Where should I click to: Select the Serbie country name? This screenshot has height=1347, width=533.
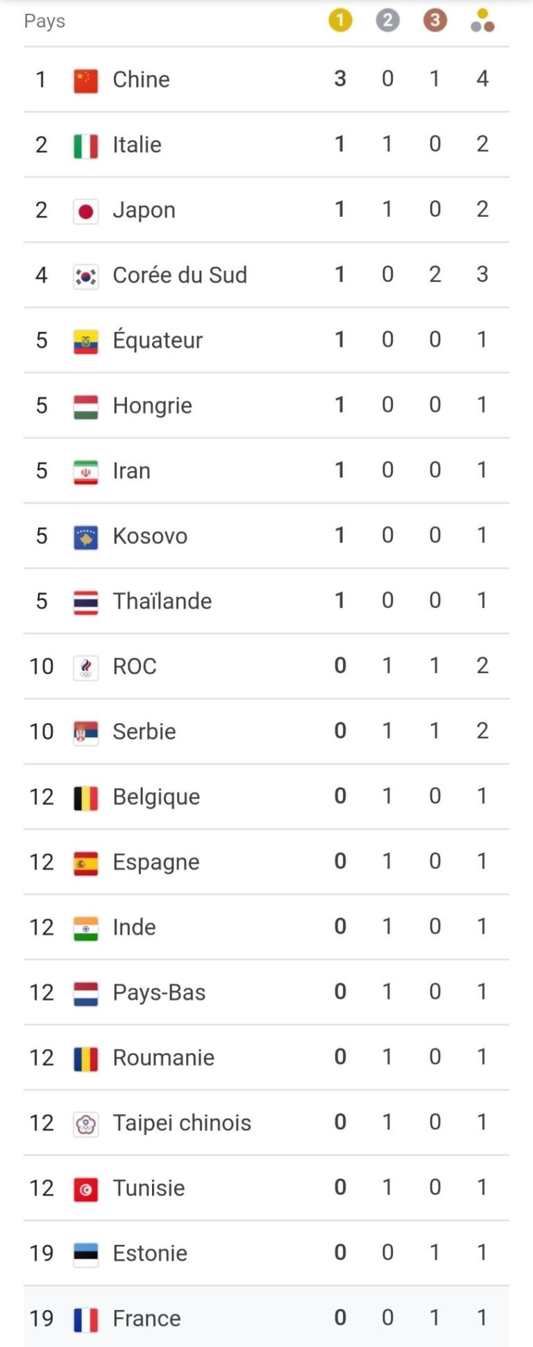144,732
